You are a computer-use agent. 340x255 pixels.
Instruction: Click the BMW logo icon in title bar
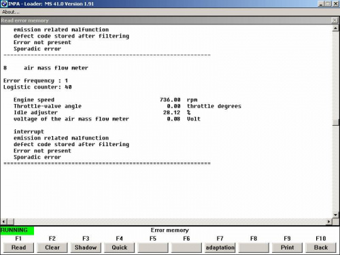point(4,3)
